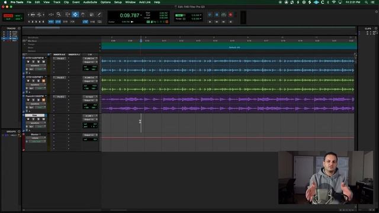The width and height of the screenshot is (379, 213).
Task: Open the Track menu
Action: click(57, 2)
